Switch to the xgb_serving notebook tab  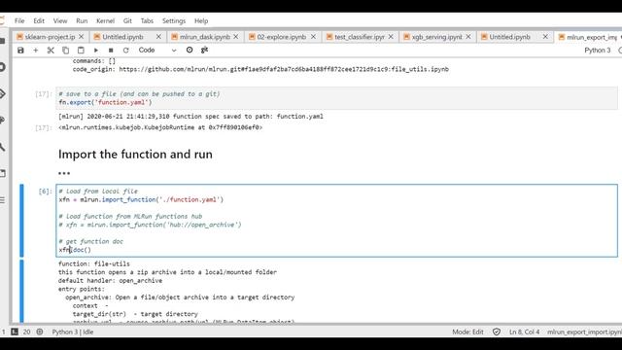coord(436,37)
